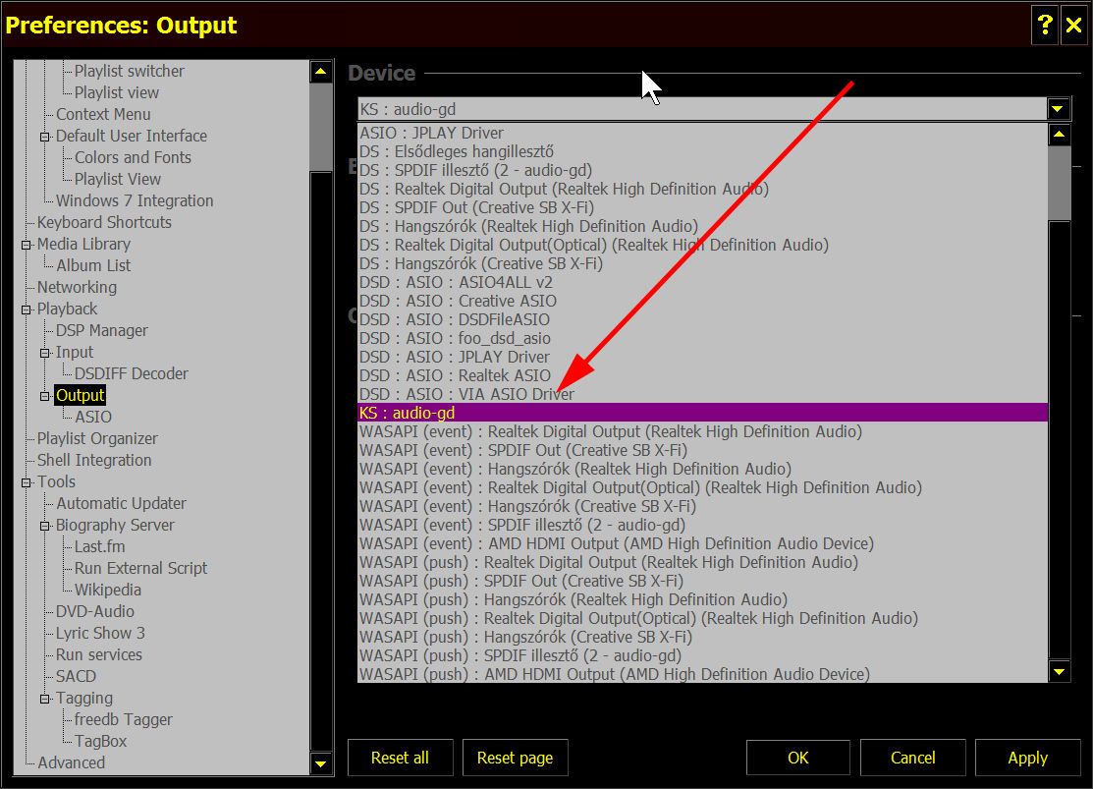Select Networking preferences page

[x=77, y=288]
